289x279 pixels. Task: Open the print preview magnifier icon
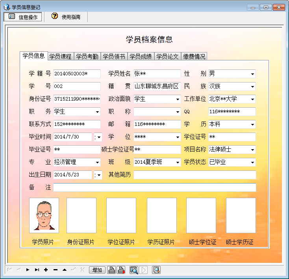click(x=133, y=270)
